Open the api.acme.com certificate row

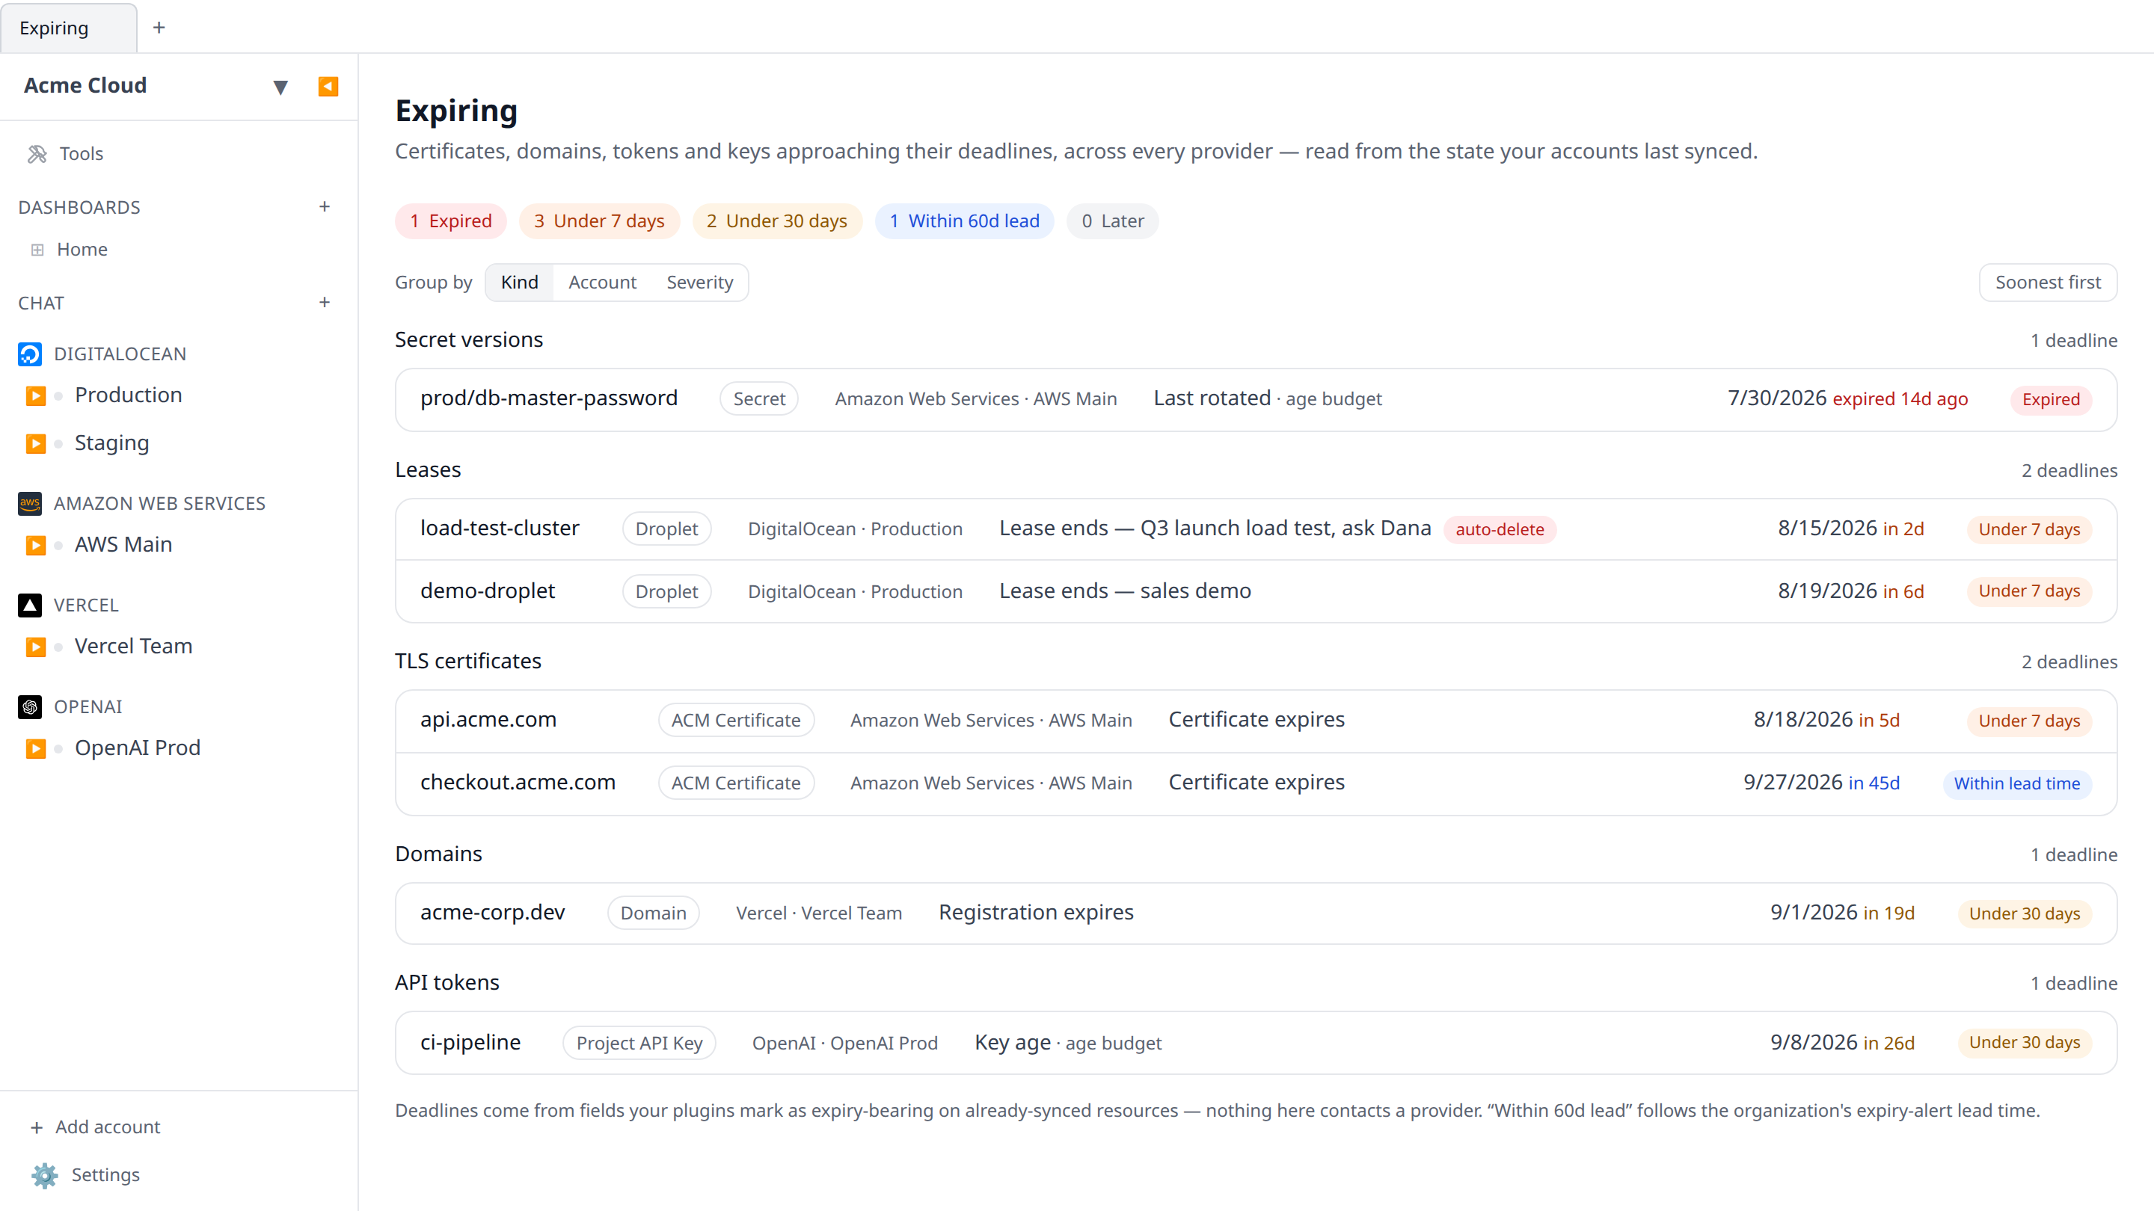(1256, 721)
